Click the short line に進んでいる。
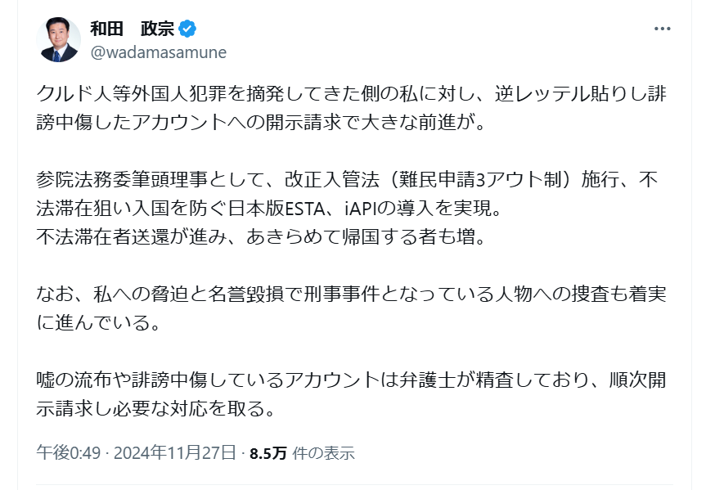This screenshot has height=490, width=715. [x=98, y=323]
